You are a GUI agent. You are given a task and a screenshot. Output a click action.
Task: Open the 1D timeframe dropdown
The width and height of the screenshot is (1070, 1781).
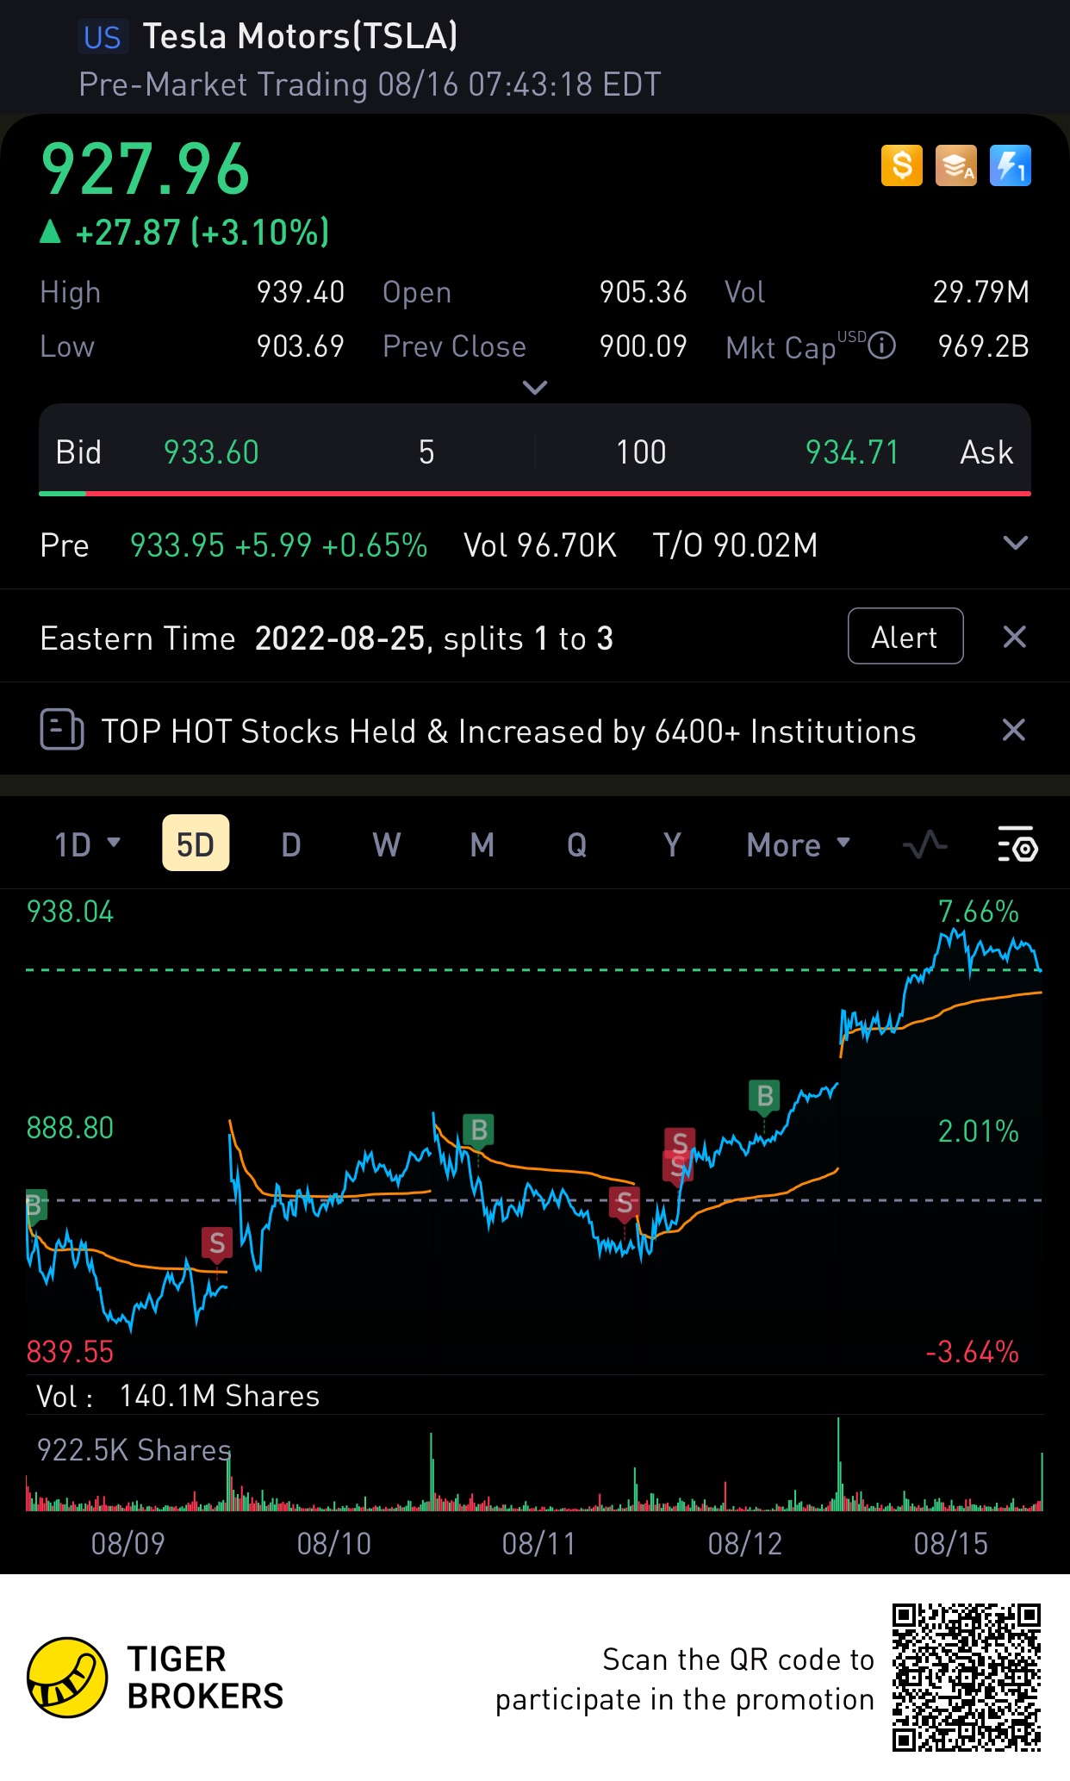point(88,844)
